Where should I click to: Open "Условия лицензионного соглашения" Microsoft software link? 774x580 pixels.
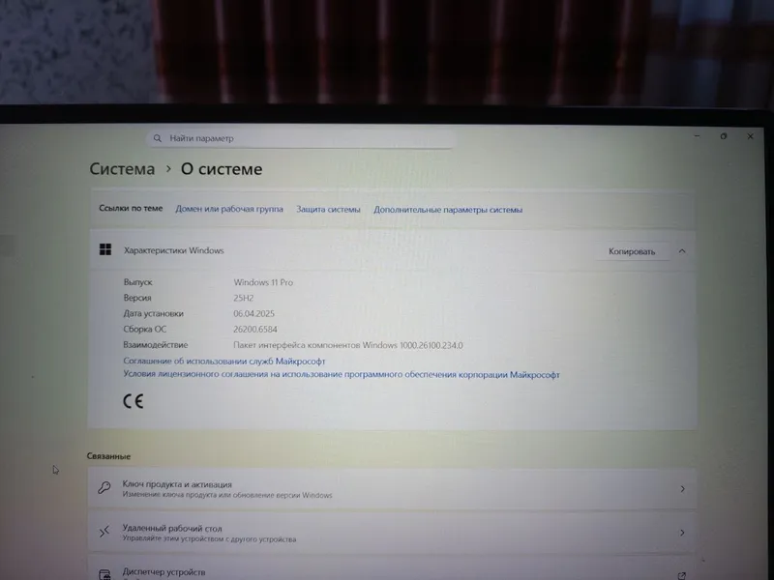(342, 374)
